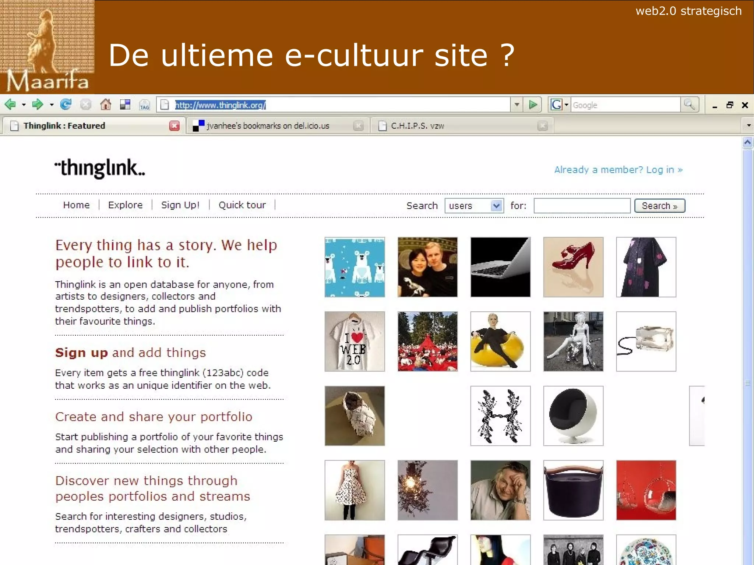Viewport: 754px width, 565px height.
Task: Open the del.icio.us bookmarks toolbar icon
Action: tap(125, 105)
